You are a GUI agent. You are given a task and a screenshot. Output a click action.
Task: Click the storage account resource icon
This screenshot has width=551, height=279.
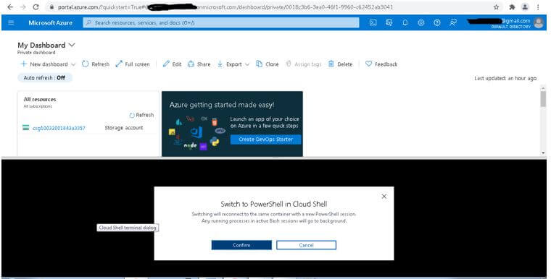click(x=25, y=128)
